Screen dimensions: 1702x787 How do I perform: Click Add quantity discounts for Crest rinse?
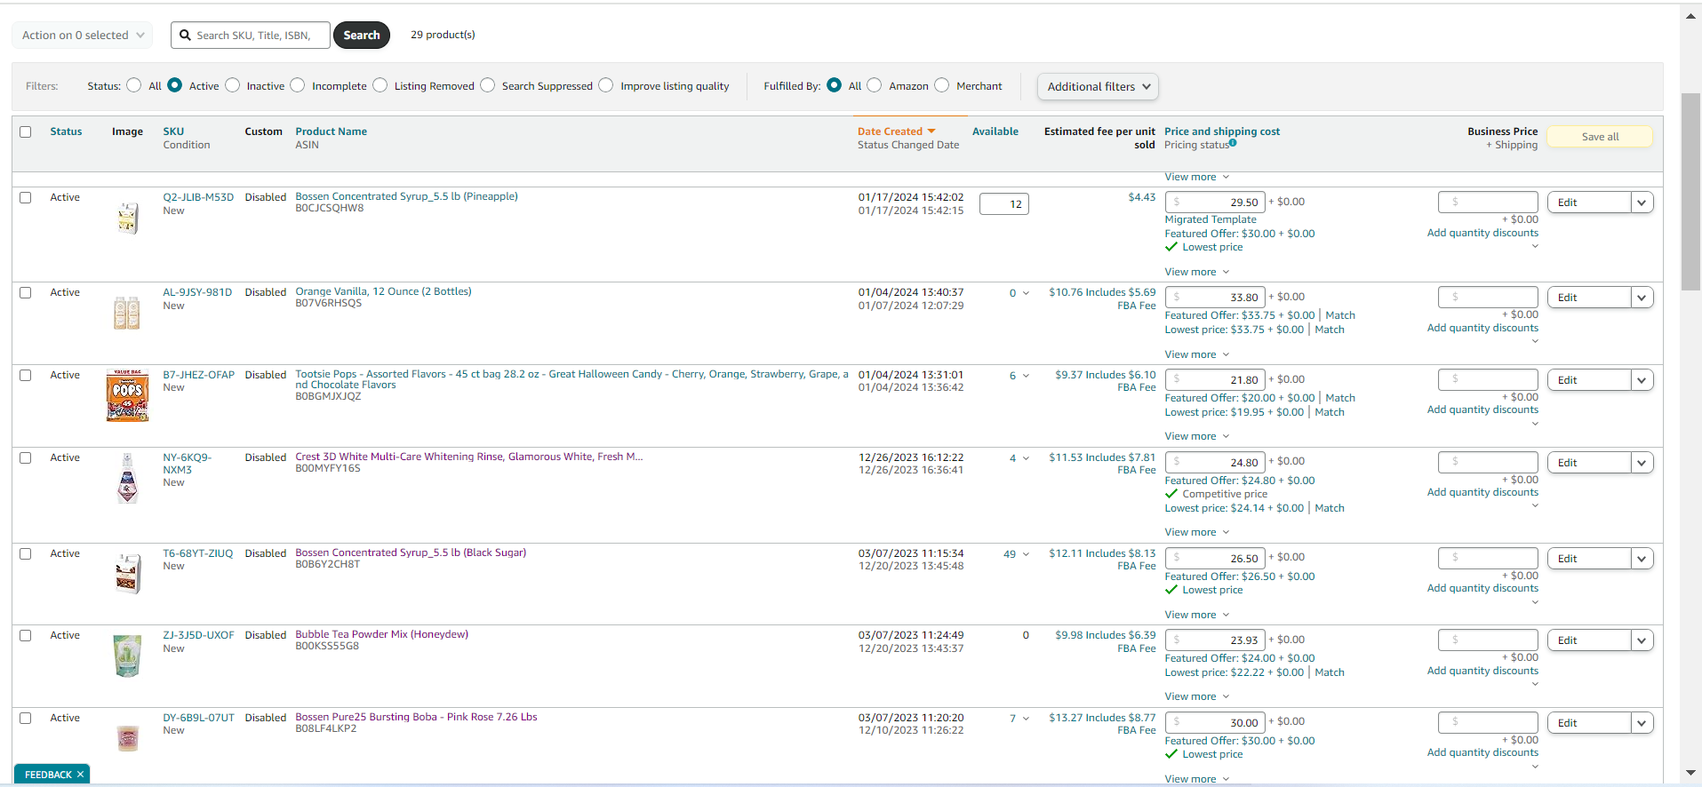1482,492
